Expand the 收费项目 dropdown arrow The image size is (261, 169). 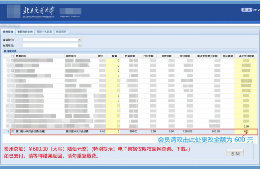(80, 45)
